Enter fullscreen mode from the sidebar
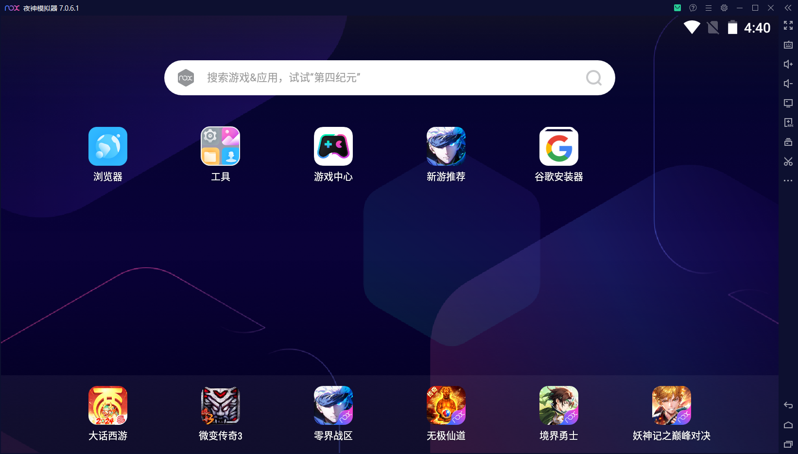 [788, 25]
